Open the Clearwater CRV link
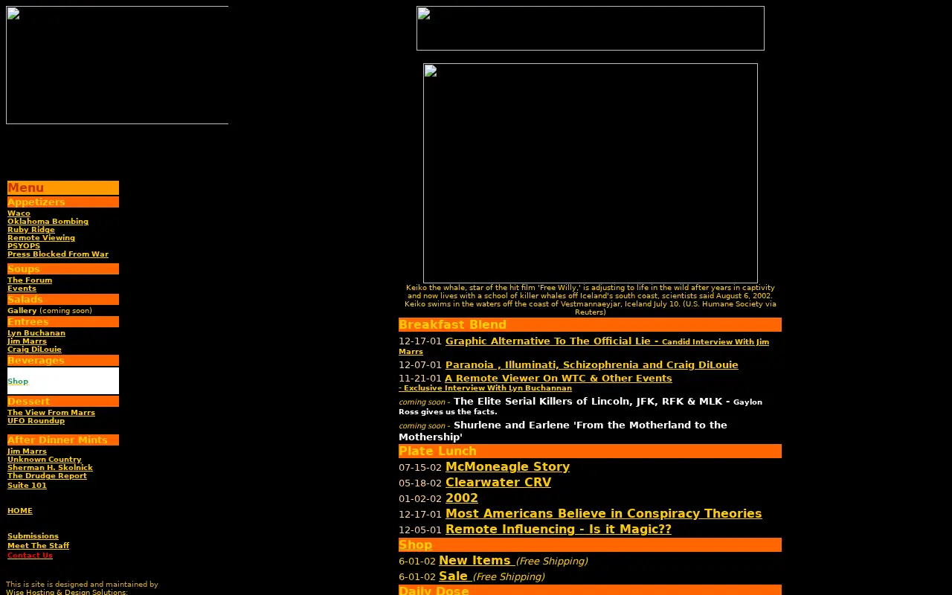This screenshot has height=595, width=952. [x=498, y=483]
